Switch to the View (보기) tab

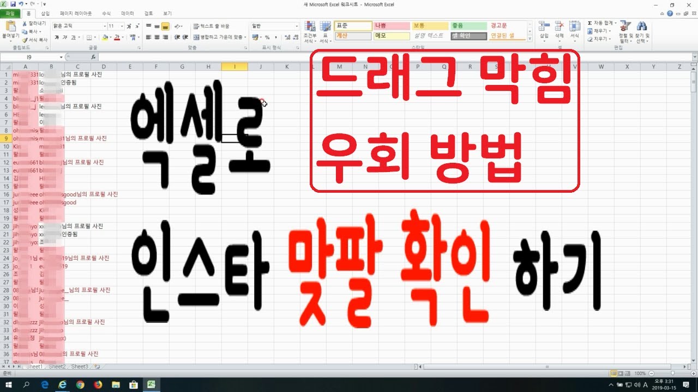tap(167, 13)
